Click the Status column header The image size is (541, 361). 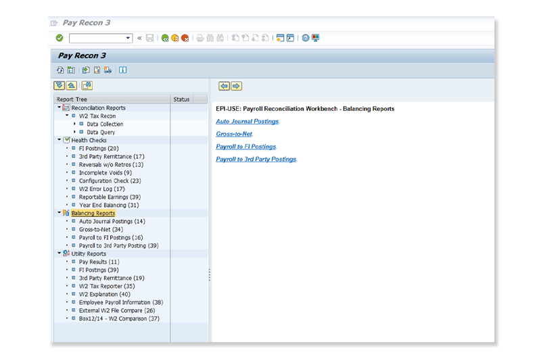(182, 99)
